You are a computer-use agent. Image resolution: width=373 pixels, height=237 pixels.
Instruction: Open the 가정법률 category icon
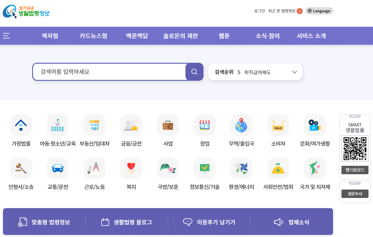[x=21, y=125]
